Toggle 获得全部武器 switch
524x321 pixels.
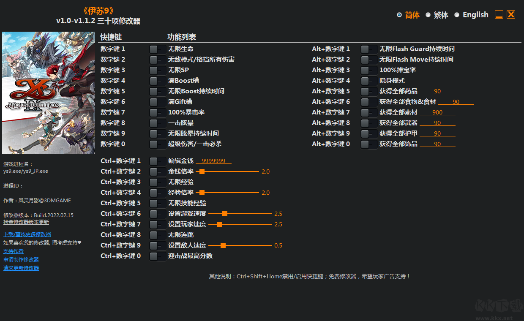[369, 123]
